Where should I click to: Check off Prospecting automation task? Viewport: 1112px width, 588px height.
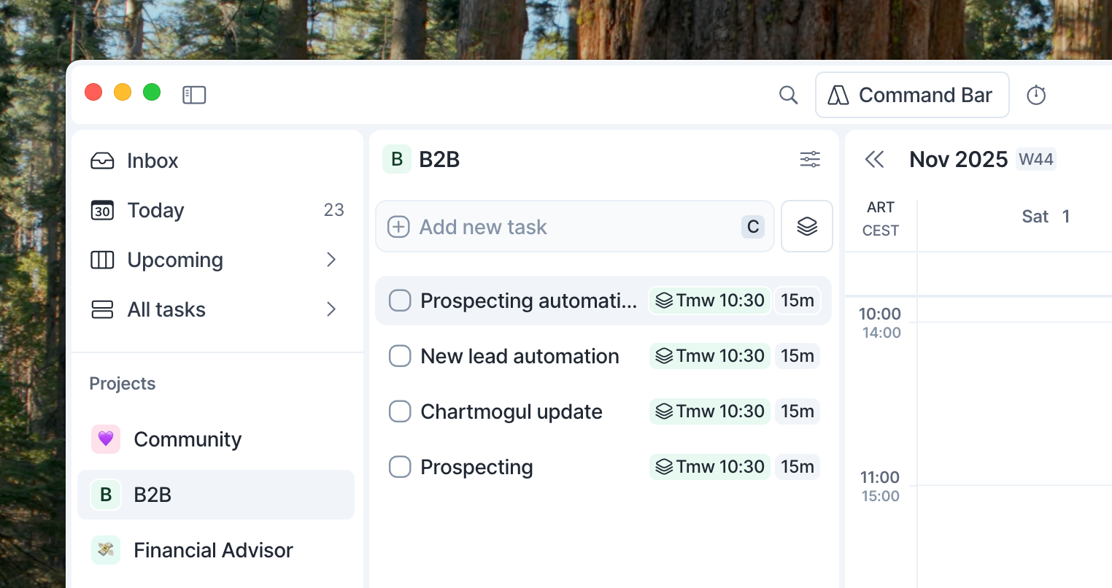click(400, 301)
